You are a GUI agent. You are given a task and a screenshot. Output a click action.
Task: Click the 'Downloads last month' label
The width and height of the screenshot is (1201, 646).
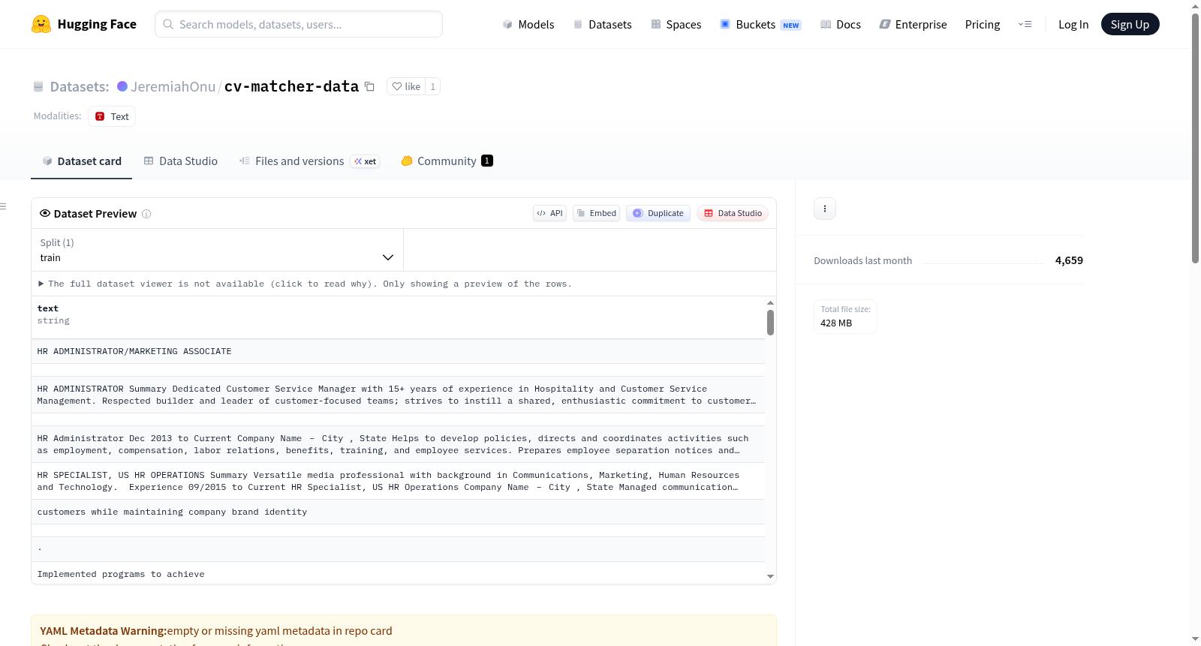tap(863, 260)
